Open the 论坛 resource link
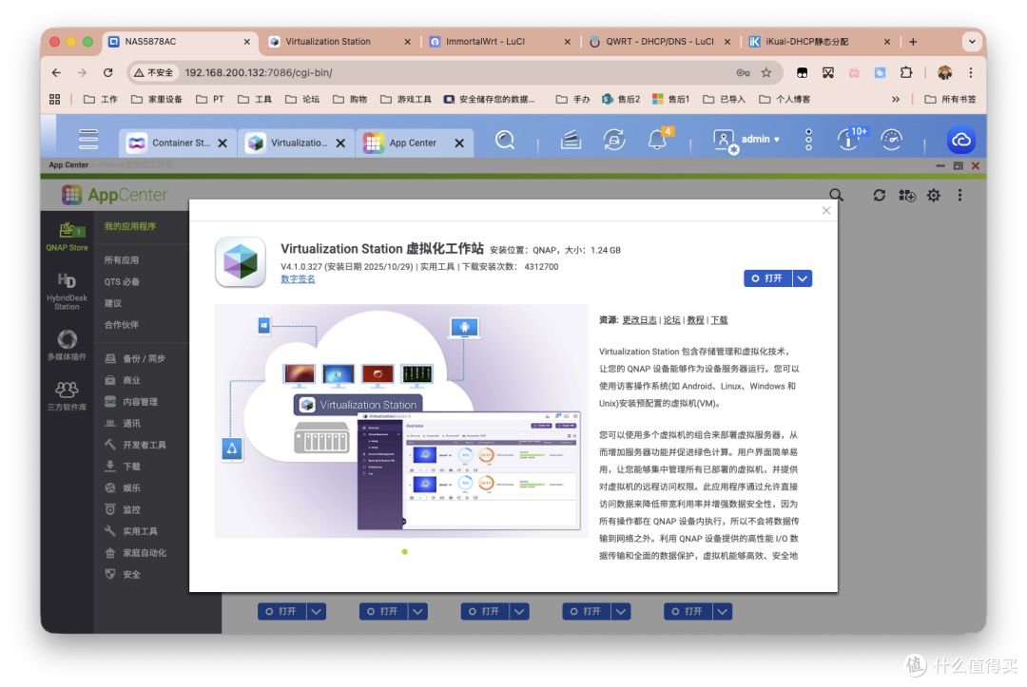 [672, 320]
